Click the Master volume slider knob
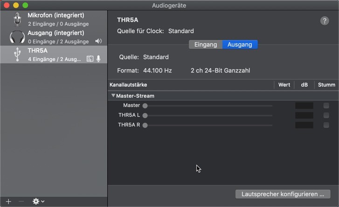Image resolution: width=339 pixels, height=207 pixels. coord(145,106)
